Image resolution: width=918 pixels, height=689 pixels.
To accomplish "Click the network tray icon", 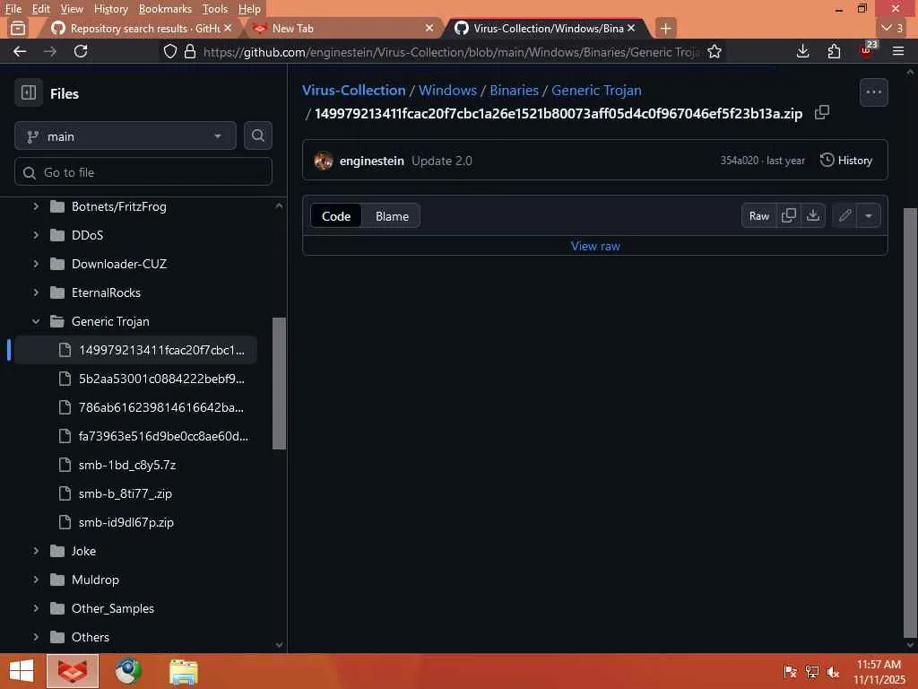I will 812,672.
